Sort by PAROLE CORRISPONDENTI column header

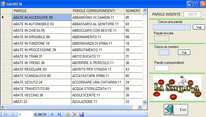97,11
